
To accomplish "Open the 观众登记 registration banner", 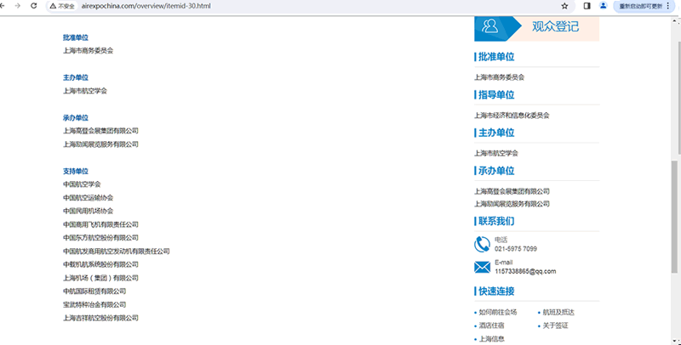I will [x=555, y=26].
